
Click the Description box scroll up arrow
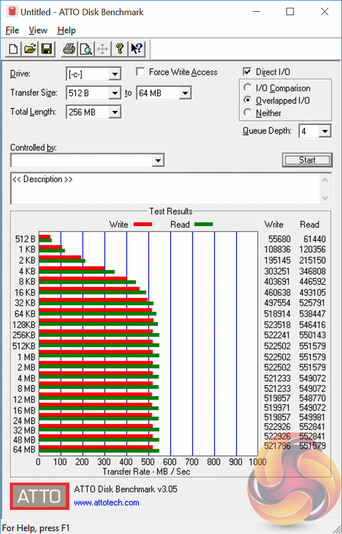325,180
